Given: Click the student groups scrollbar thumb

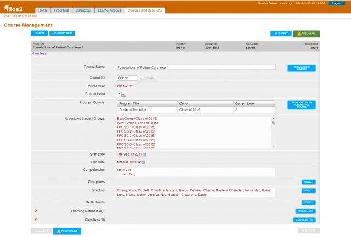Looking at the screenshot, I should 273,123.
